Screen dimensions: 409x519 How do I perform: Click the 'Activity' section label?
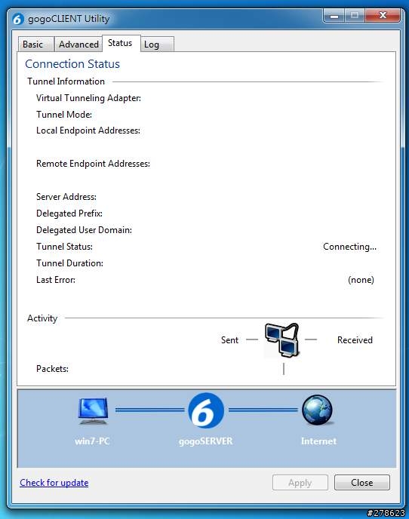pyautogui.click(x=42, y=318)
